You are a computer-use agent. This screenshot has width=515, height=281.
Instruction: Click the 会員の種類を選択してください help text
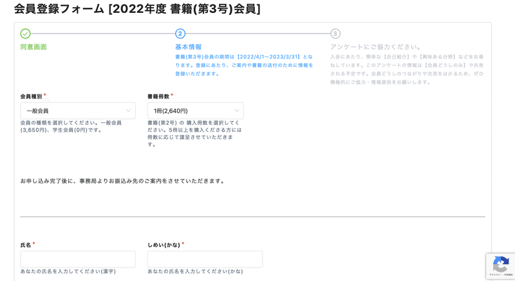tap(71, 127)
